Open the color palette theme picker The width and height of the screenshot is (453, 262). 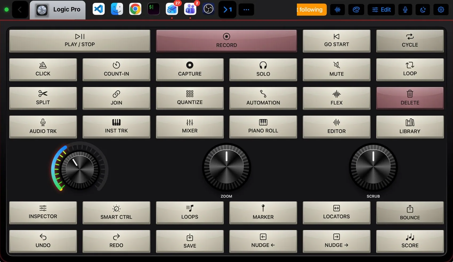[x=356, y=10]
